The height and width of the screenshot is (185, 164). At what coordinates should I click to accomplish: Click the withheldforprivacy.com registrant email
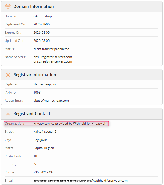coord(81,181)
